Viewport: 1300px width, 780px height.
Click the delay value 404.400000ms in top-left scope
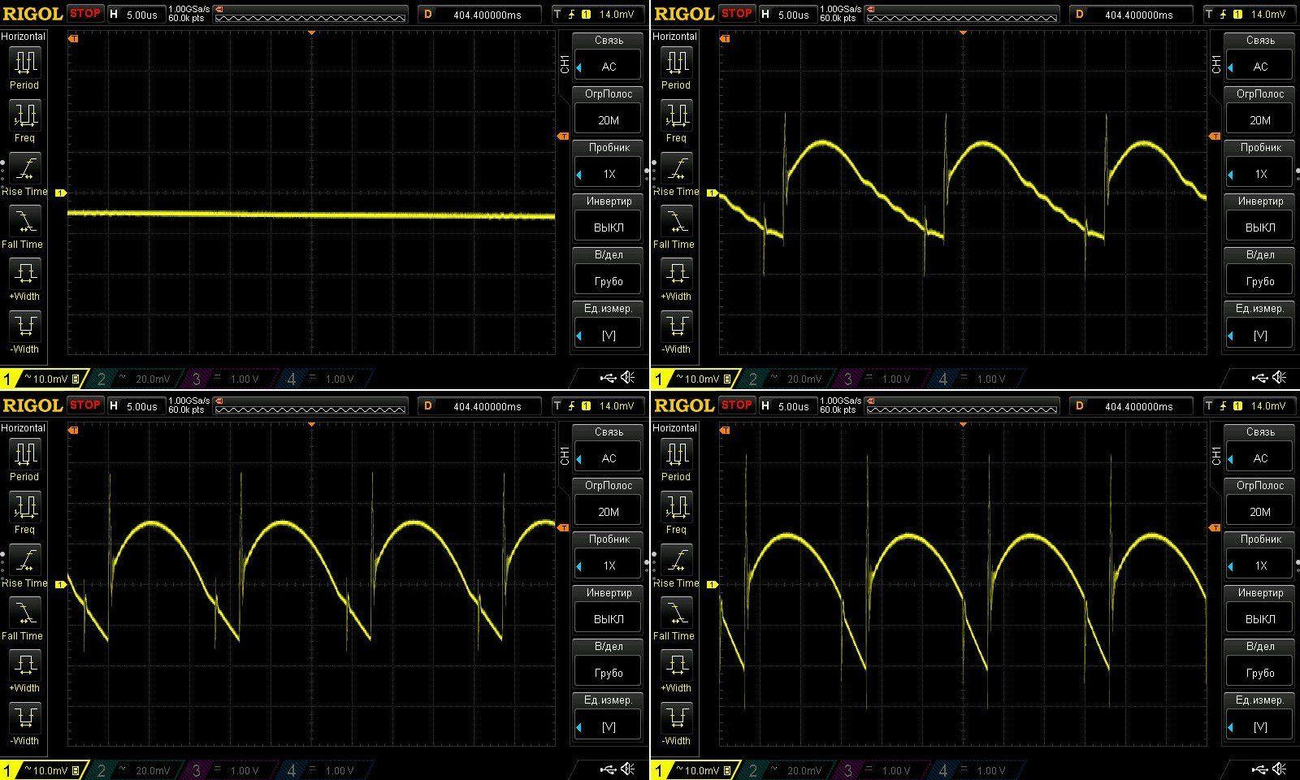(487, 15)
